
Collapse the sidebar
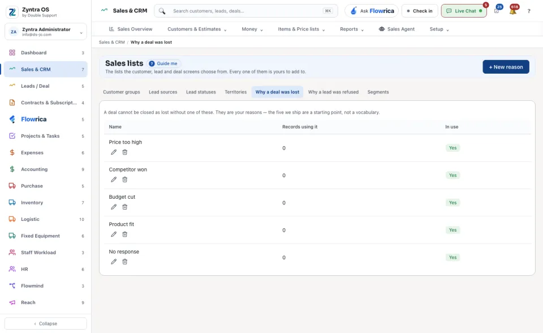(46, 323)
